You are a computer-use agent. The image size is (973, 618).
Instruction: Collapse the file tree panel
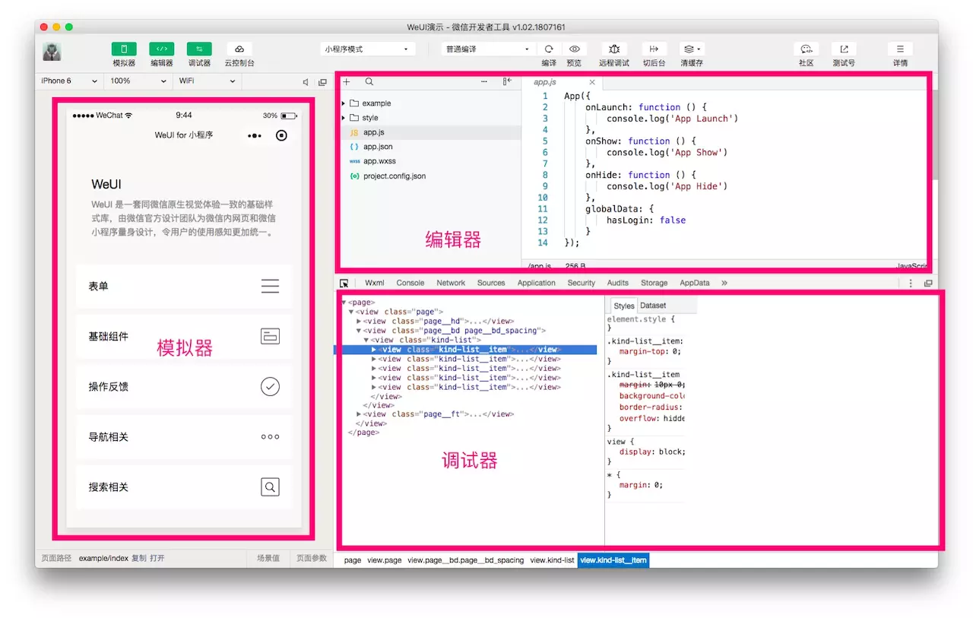point(507,81)
